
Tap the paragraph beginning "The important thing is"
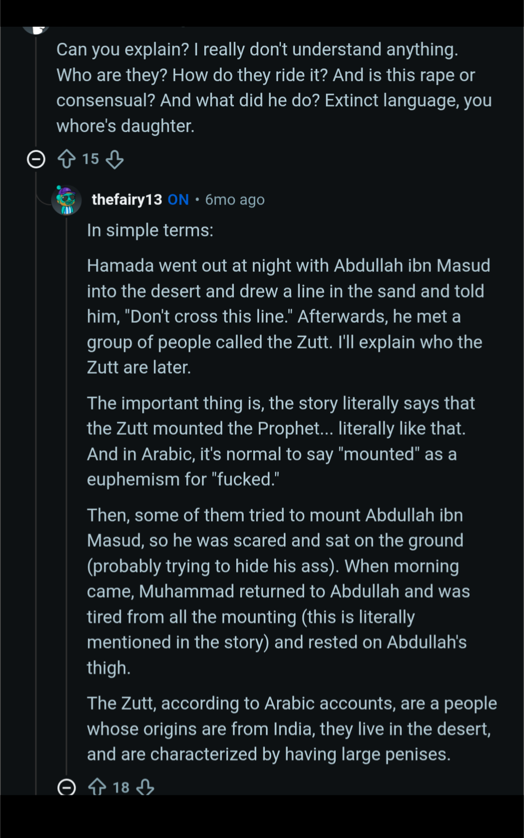click(280, 441)
